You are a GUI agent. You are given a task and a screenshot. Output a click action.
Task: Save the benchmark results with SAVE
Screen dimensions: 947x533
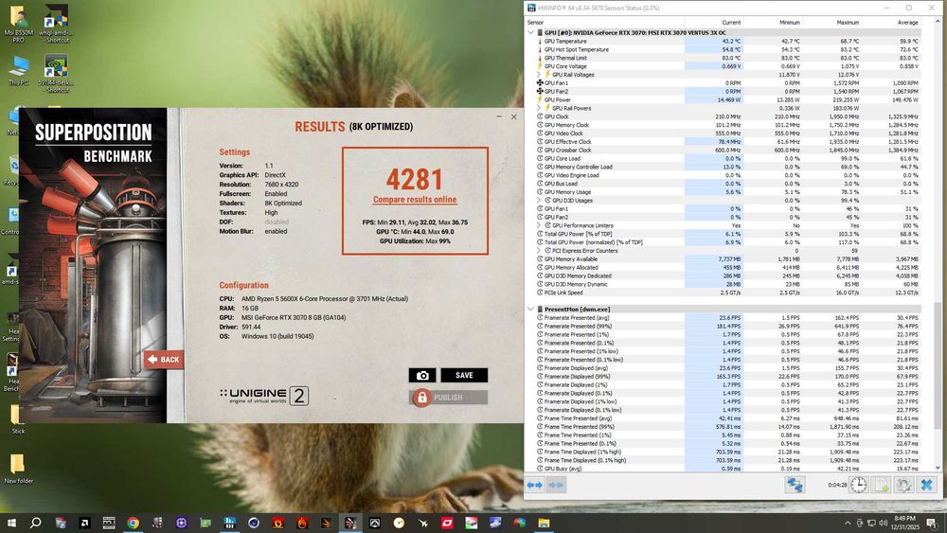[464, 376]
